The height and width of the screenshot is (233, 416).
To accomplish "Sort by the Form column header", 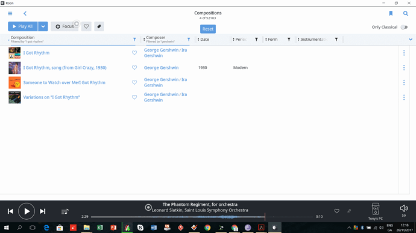I will coord(273,40).
